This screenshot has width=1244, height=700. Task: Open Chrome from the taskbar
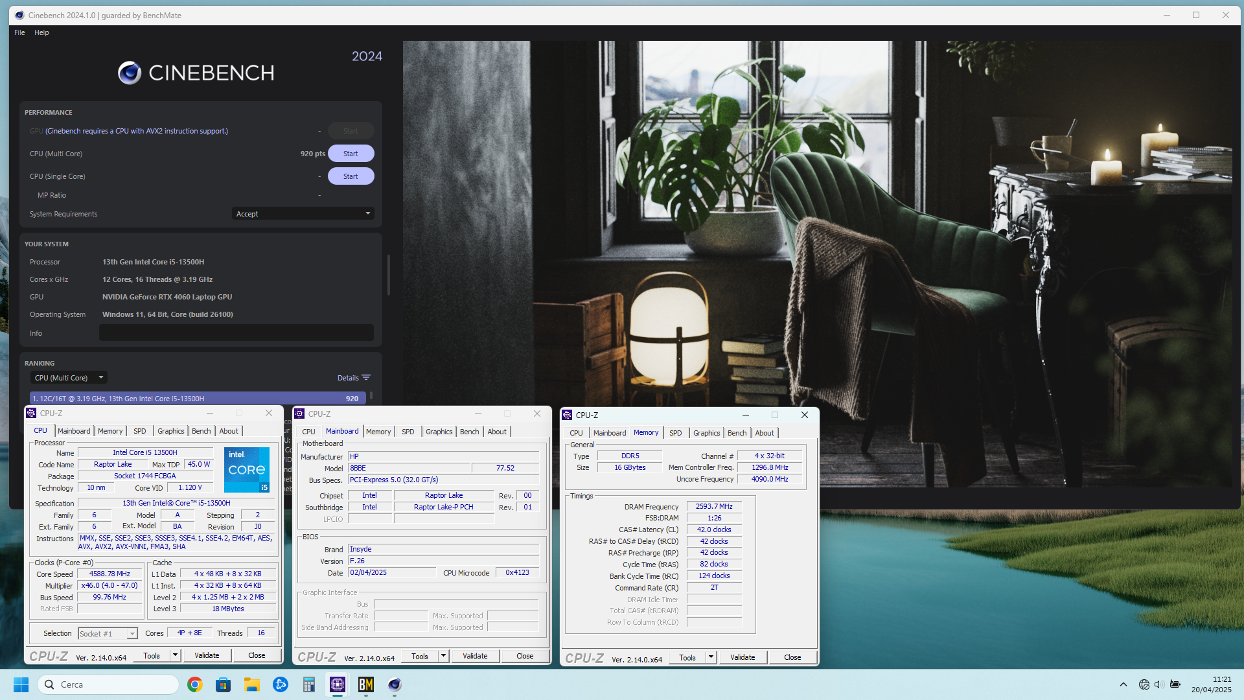click(194, 684)
